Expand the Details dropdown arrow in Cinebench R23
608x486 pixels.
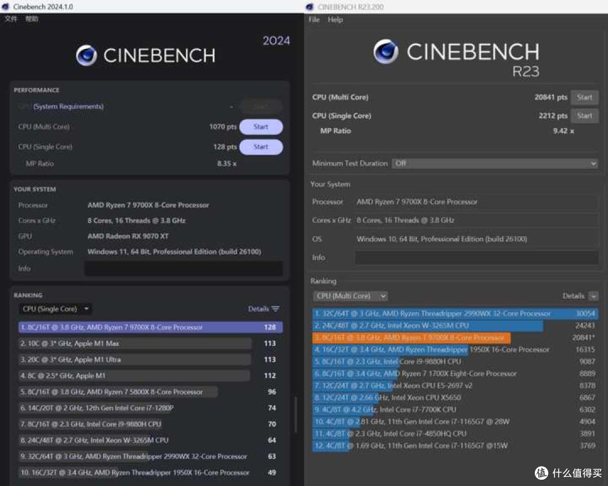pyautogui.click(x=593, y=296)
